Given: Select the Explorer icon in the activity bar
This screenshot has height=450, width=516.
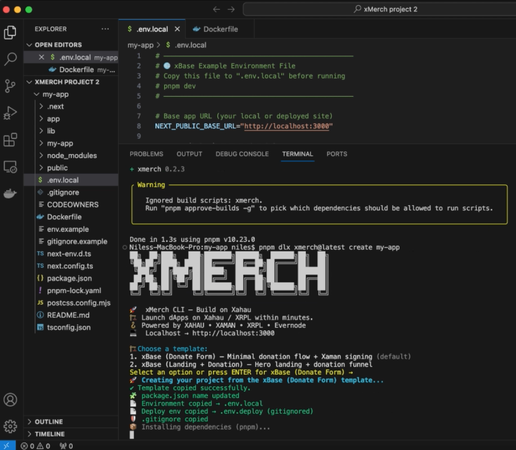Looking at the screenshot, I should 11,32.
